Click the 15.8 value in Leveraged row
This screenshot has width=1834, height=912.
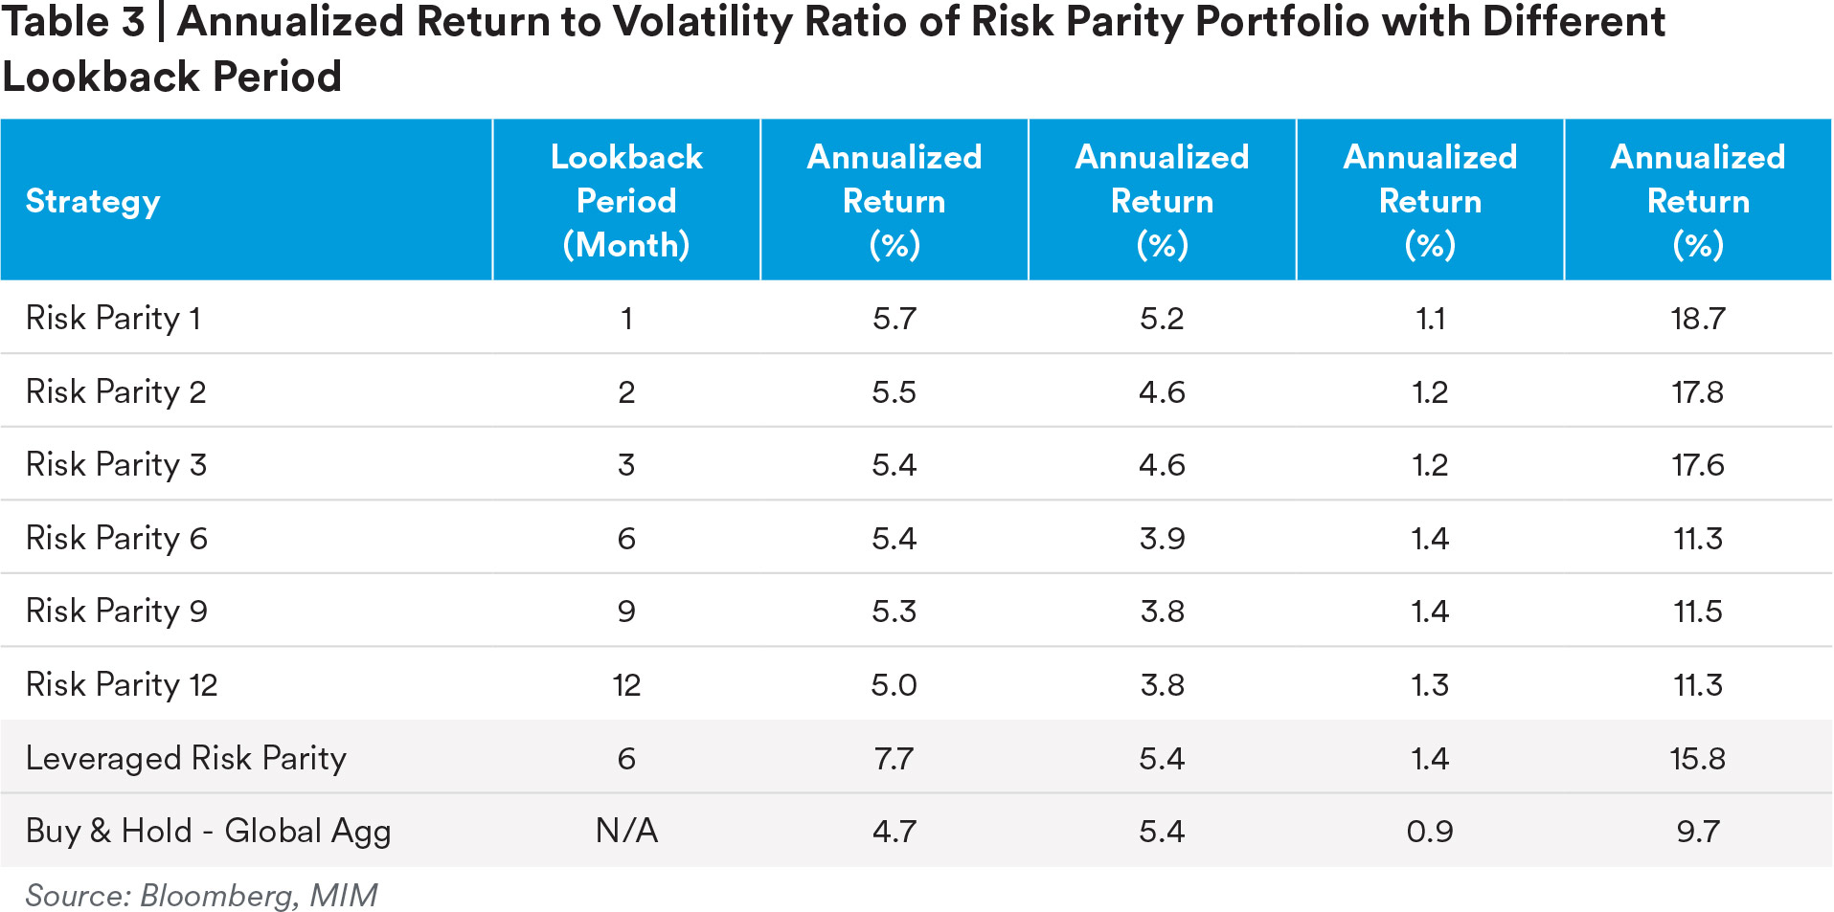[x=1697, y=758]
